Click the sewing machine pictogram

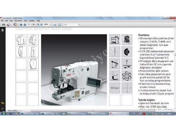115,39
